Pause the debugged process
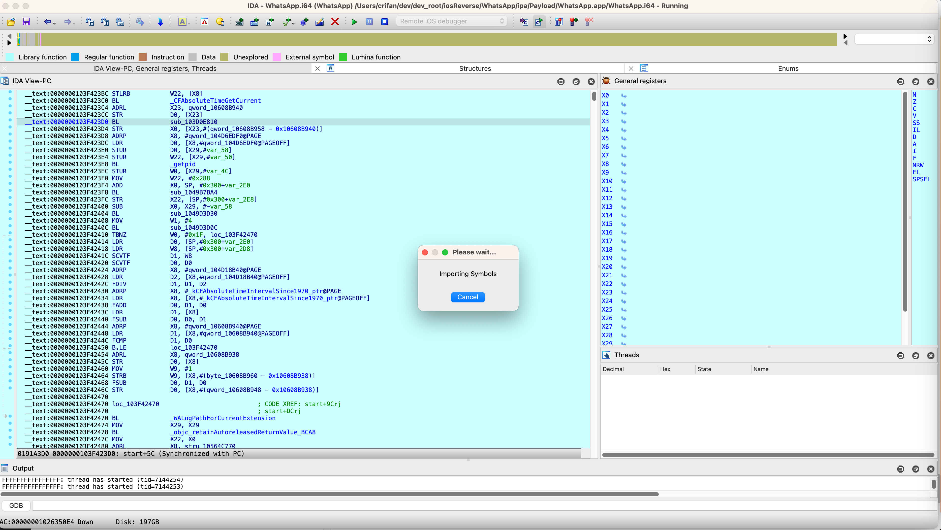The image size is (941, 530). 369,21
